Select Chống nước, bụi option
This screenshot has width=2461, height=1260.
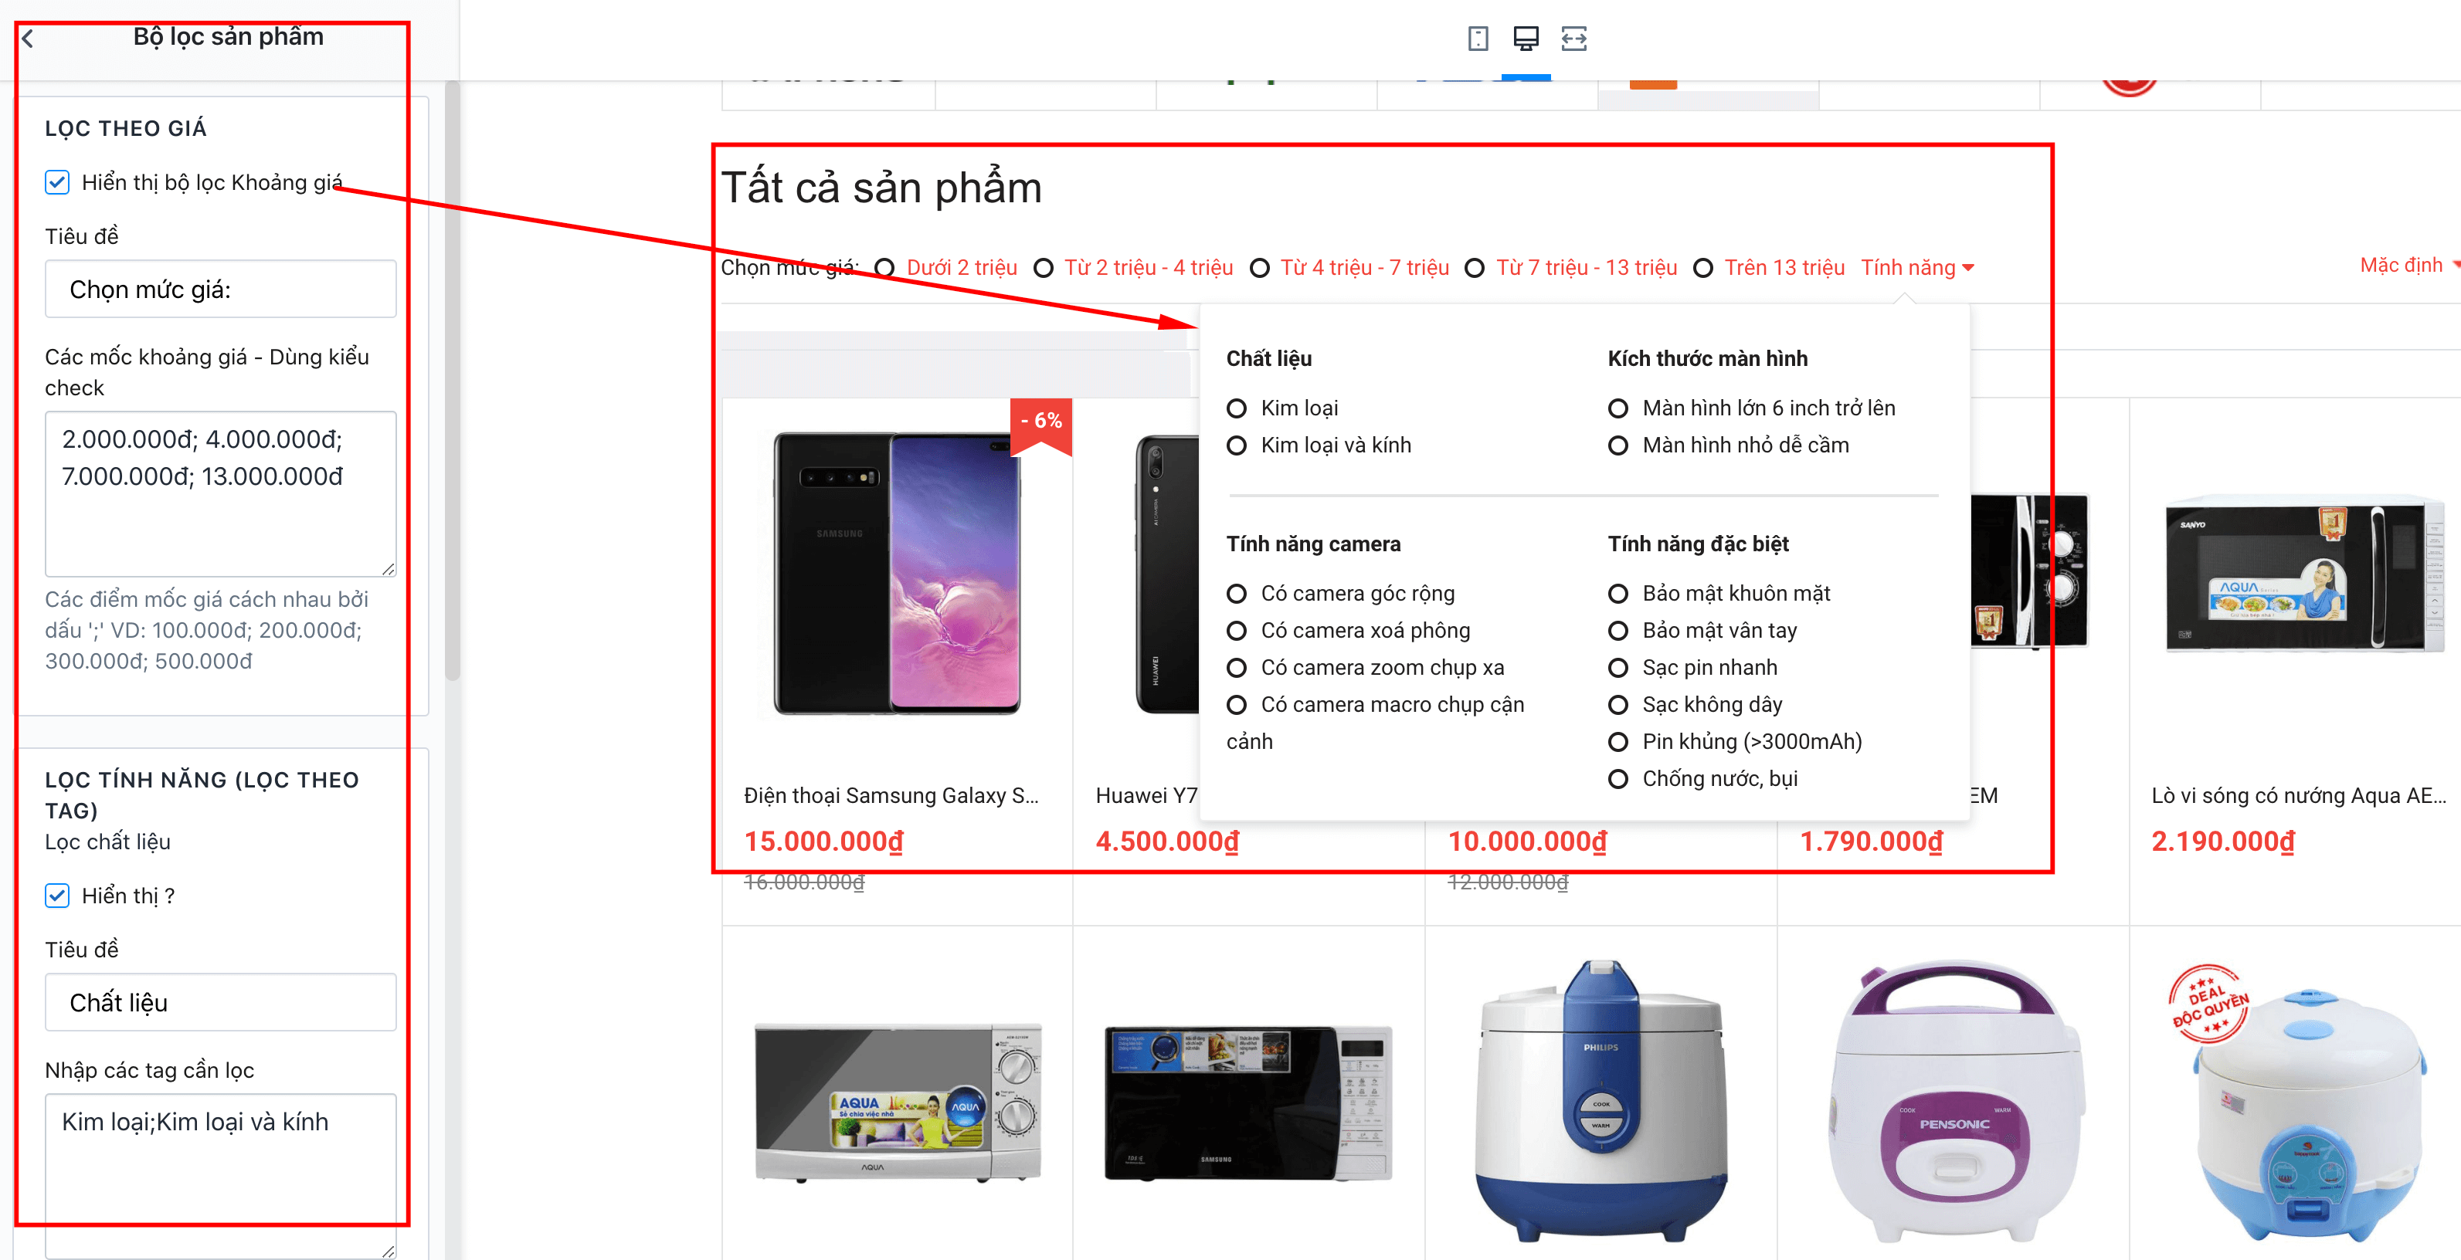point(1617,779)
